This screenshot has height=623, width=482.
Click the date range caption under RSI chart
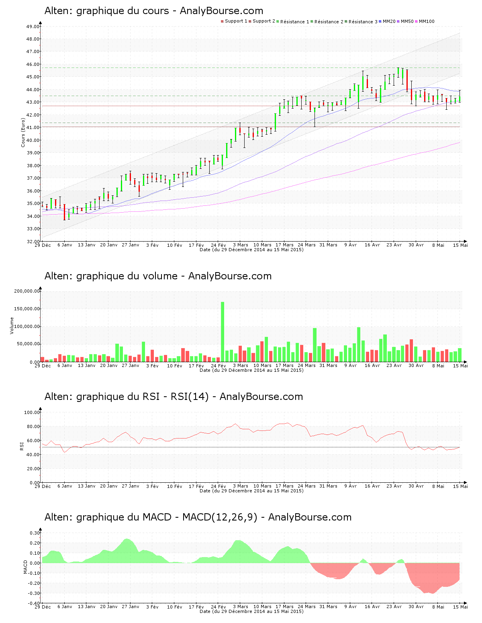click(x=251, y=491)
